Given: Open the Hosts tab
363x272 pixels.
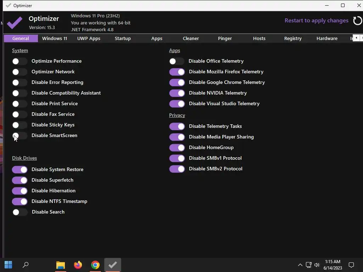Looking at the screenshot, I should coord(259,38).
